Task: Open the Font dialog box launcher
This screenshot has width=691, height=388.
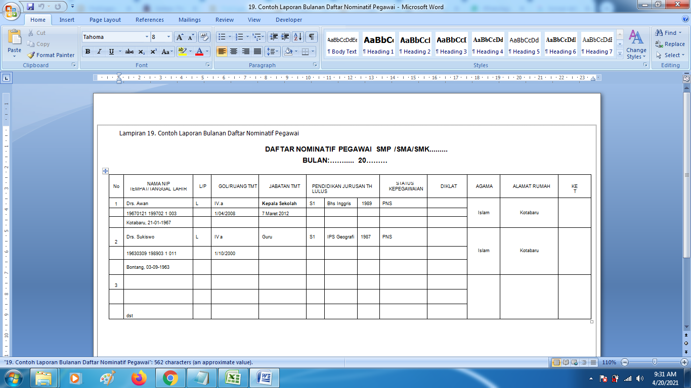Action: [207, 65]
